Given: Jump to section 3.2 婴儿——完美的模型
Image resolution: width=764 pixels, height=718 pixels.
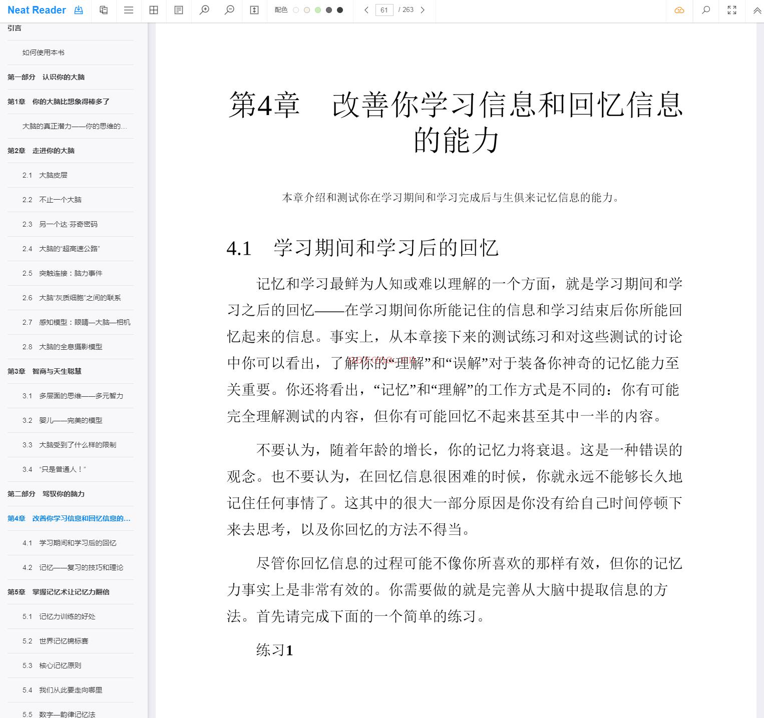Looking at the screenshot, I should (63, 420).
